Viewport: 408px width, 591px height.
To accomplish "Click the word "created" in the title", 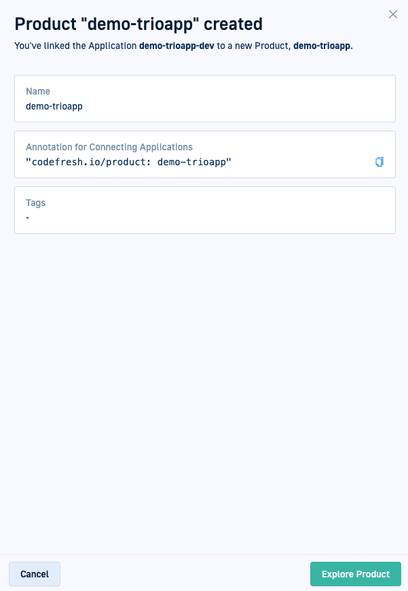I will click(x=233, y=24).
